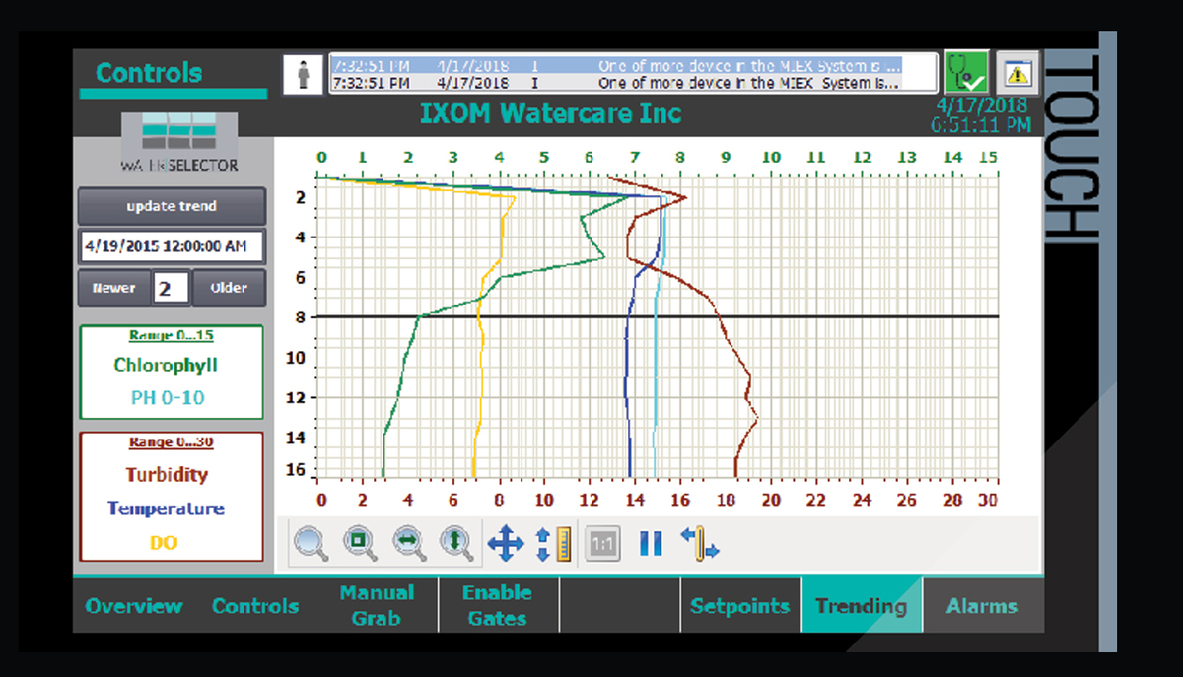Toggle the DO trend pen
This screenshot has height=677, width=1183.
[x=164, y=542]
